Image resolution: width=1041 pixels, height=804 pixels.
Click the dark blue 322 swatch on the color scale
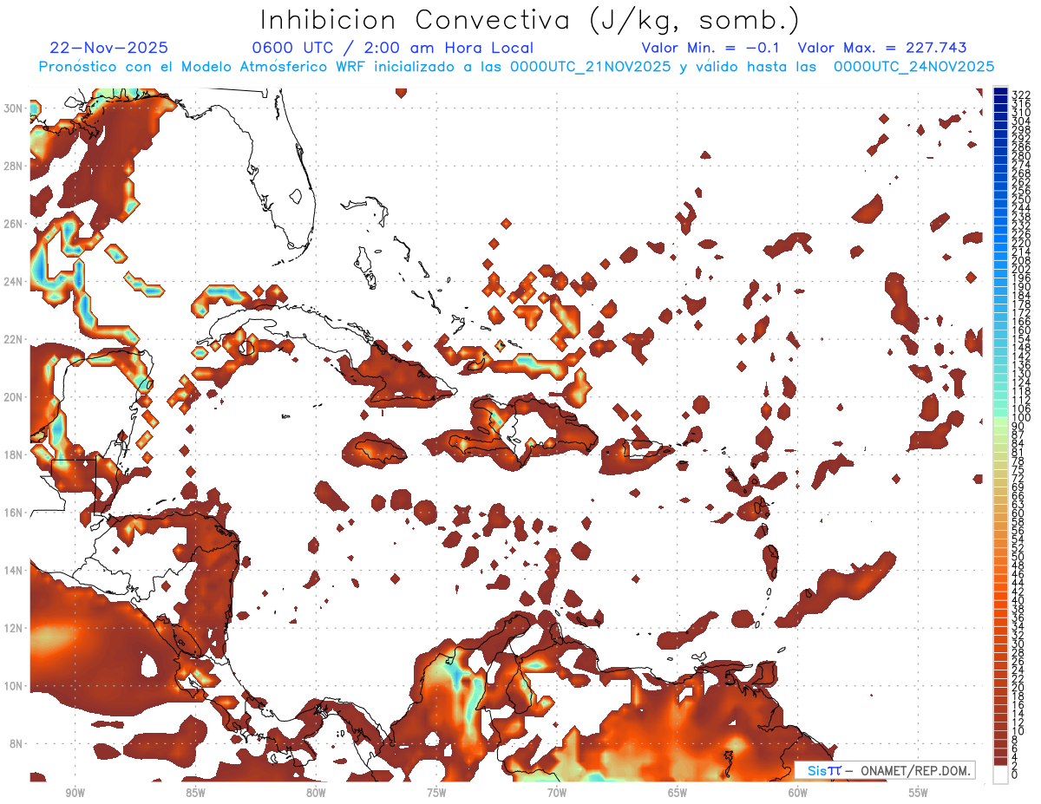[x=1001, y=92]
